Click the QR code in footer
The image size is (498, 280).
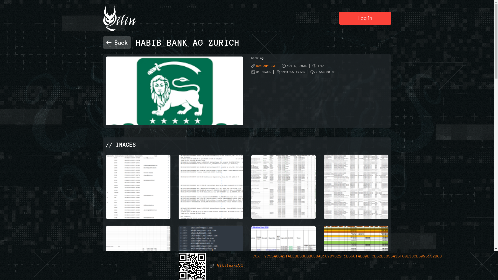click(192, 267)
